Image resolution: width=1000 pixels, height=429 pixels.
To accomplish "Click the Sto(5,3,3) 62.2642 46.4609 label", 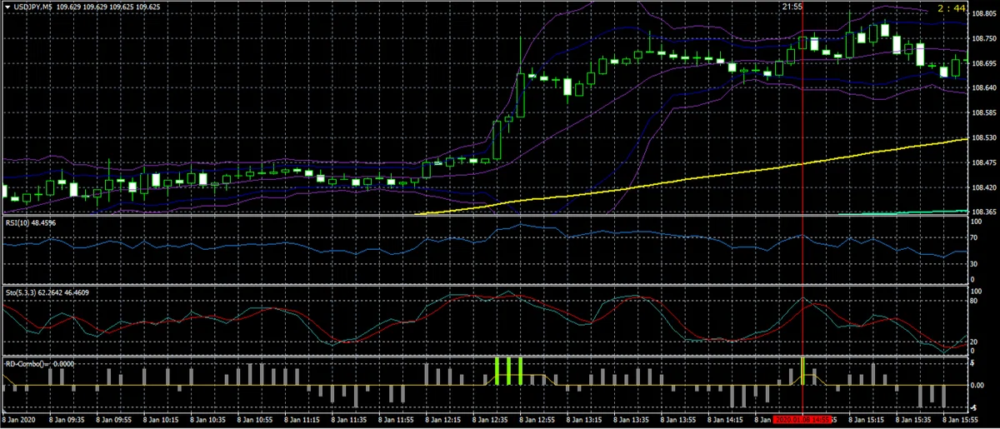I will point(46,293).
